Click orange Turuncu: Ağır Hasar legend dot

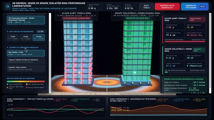click(x=7, y=87)
